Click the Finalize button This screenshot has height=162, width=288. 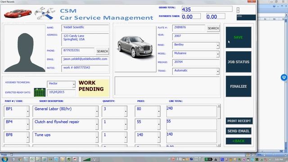click(238, 86)
